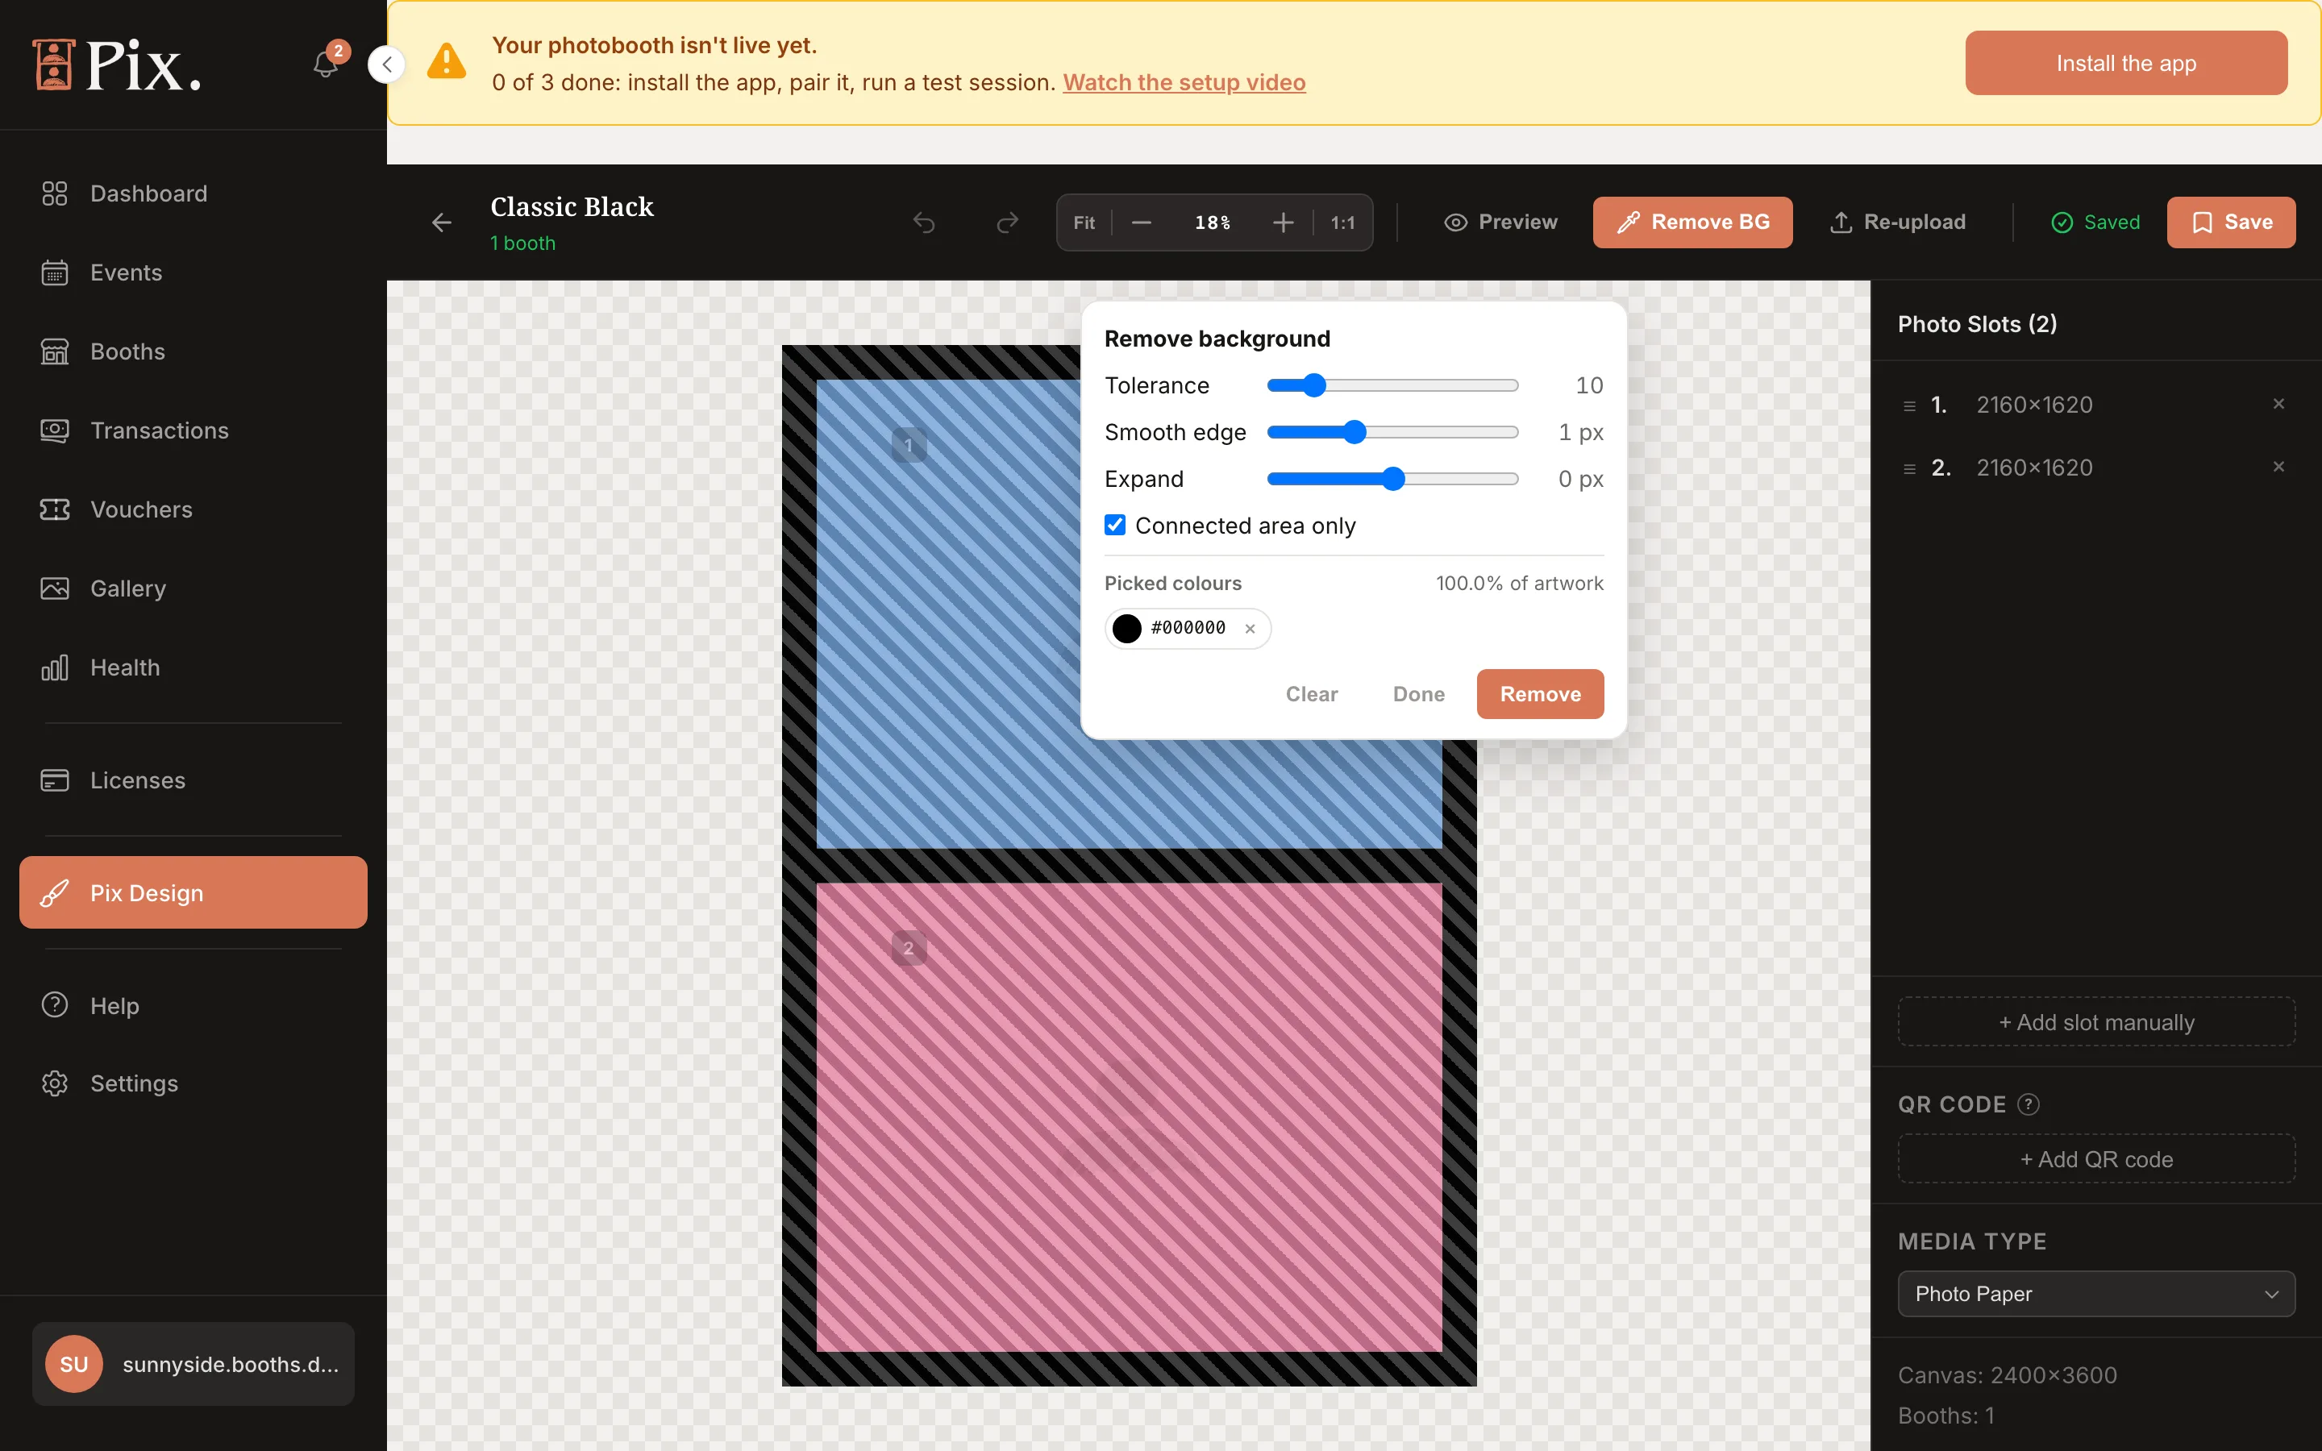Set zoom to Fit
This screenshot has height=1451, width=2322.
click(1084, 222)
